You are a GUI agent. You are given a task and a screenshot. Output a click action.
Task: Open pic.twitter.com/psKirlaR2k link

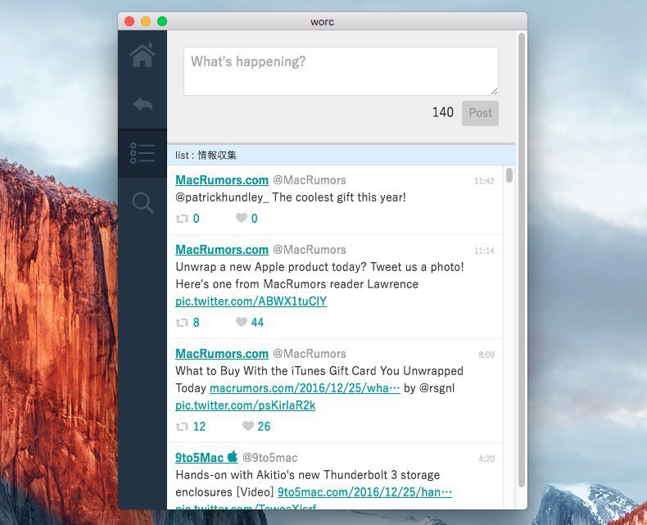[x=246, y=405]
